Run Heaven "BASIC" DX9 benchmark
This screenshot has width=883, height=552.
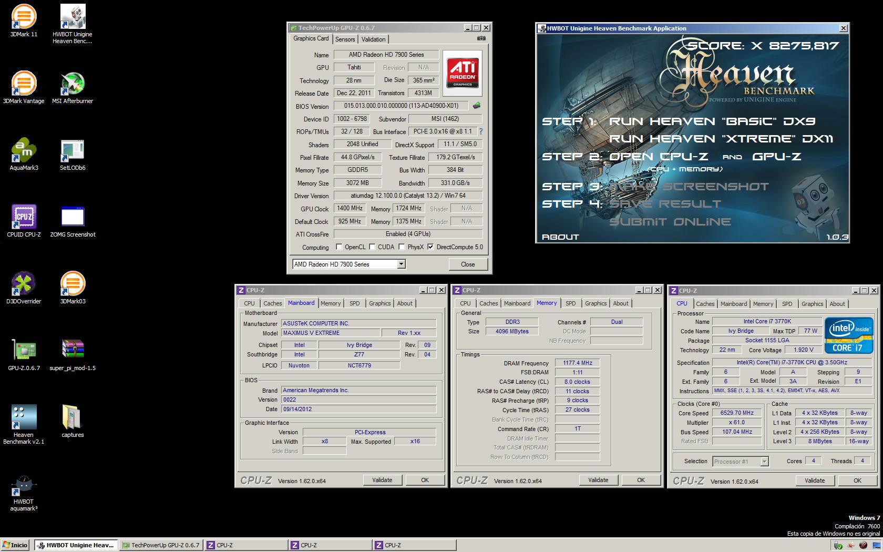(712, 121)
